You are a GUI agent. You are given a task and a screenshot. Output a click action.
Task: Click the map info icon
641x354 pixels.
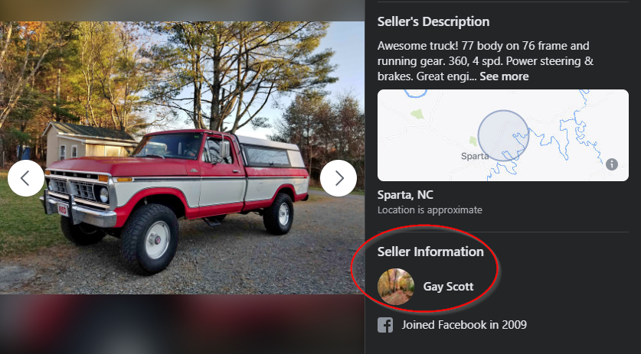click(x=612, y=164)
